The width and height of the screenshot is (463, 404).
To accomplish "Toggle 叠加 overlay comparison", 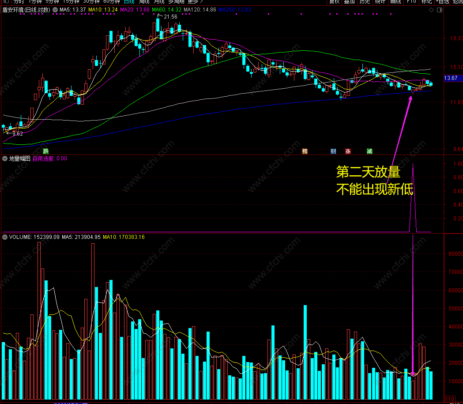I will (x=349, y=2).
